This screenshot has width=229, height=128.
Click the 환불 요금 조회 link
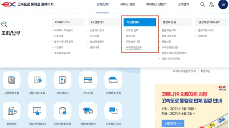[169, 30]
